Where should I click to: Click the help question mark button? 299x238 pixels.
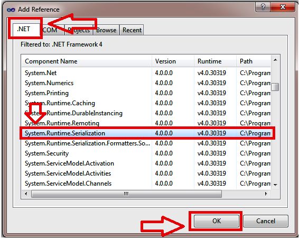tap(263, 7)
